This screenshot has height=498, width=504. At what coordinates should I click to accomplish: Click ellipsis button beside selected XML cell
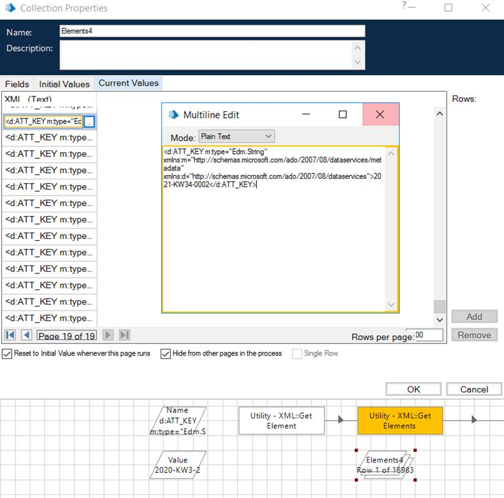[x=90, y=121]
